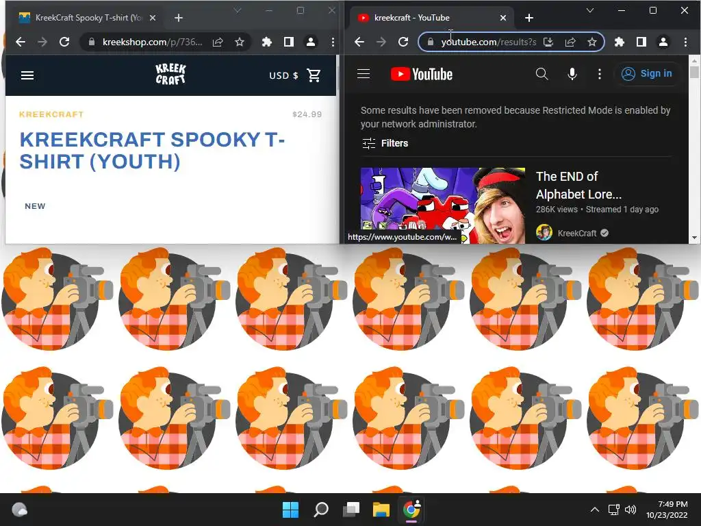Open the USD $ currency selector
701x526 pixels.
[283, 75]
